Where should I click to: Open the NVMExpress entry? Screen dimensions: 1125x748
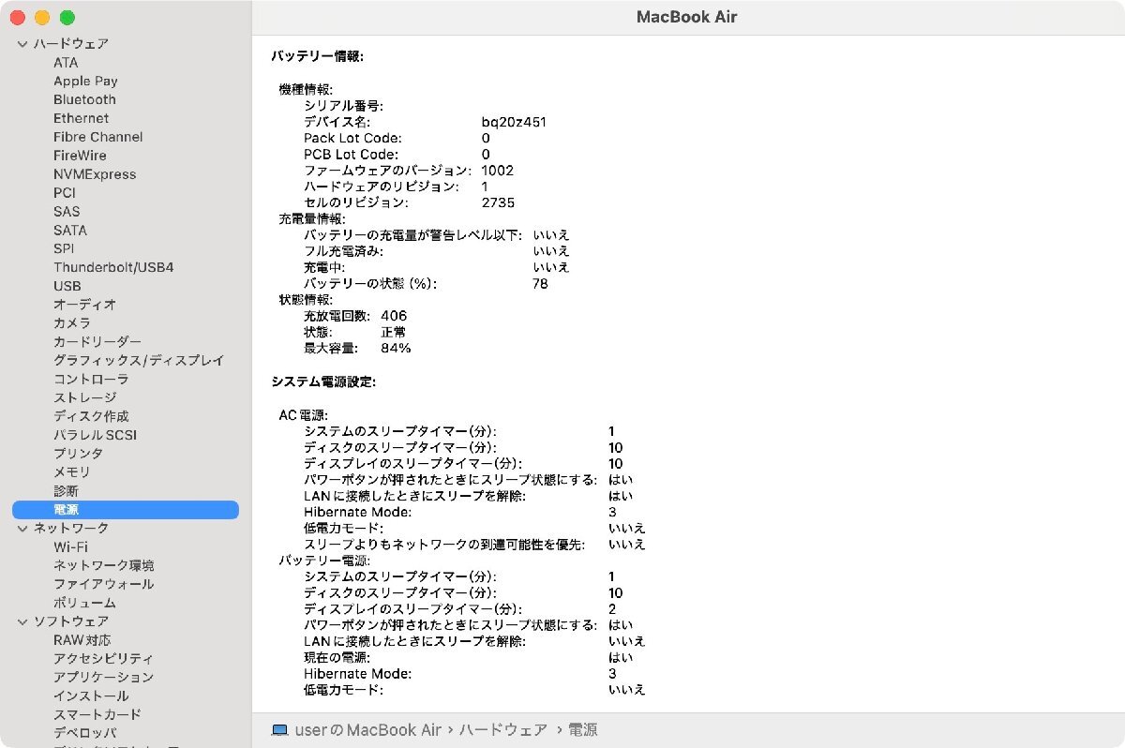[x=95, y=174]
